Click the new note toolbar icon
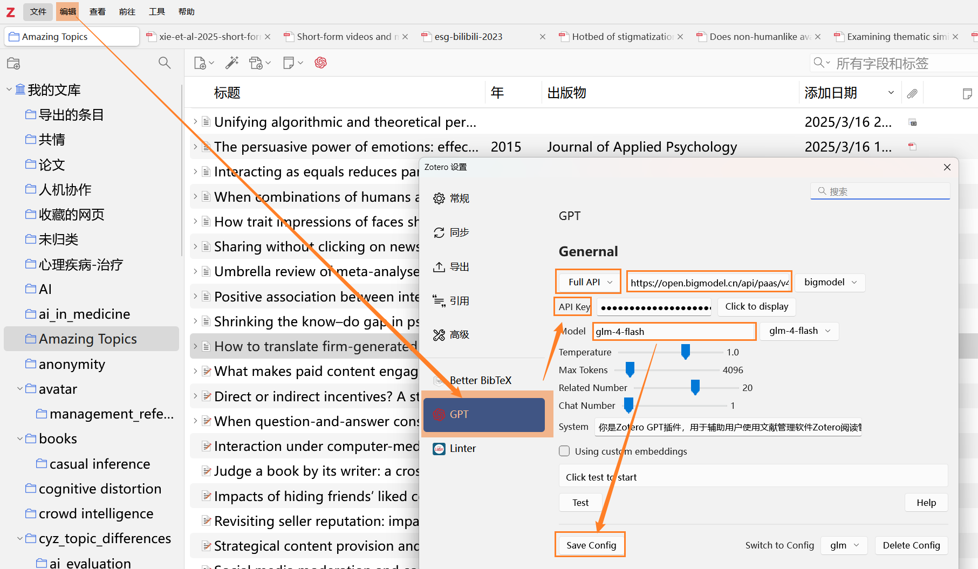This screenshot has height=569, width=978. pyautogui.click(x=289, y=63)
